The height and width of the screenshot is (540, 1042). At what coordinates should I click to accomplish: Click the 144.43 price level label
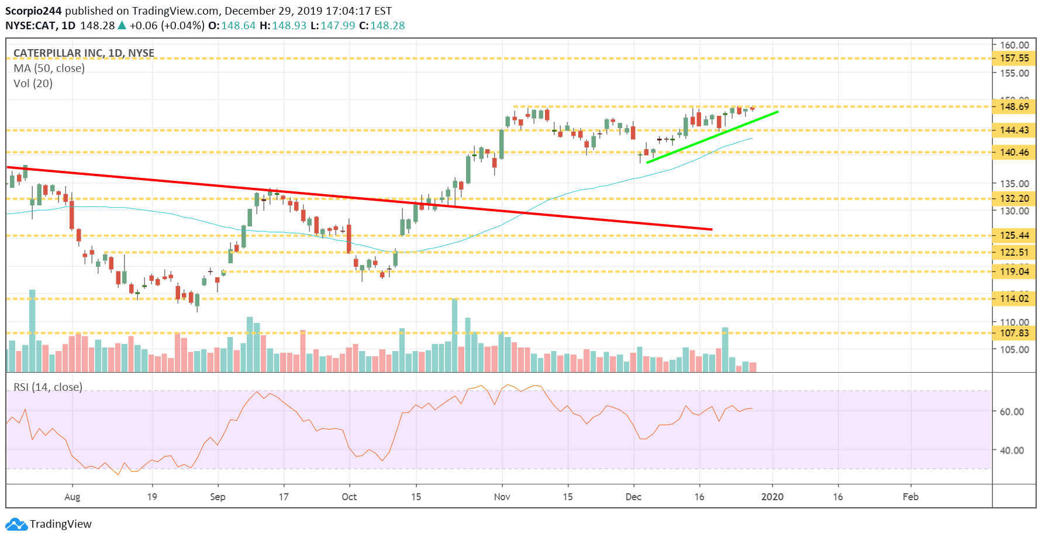point(1015,130)
